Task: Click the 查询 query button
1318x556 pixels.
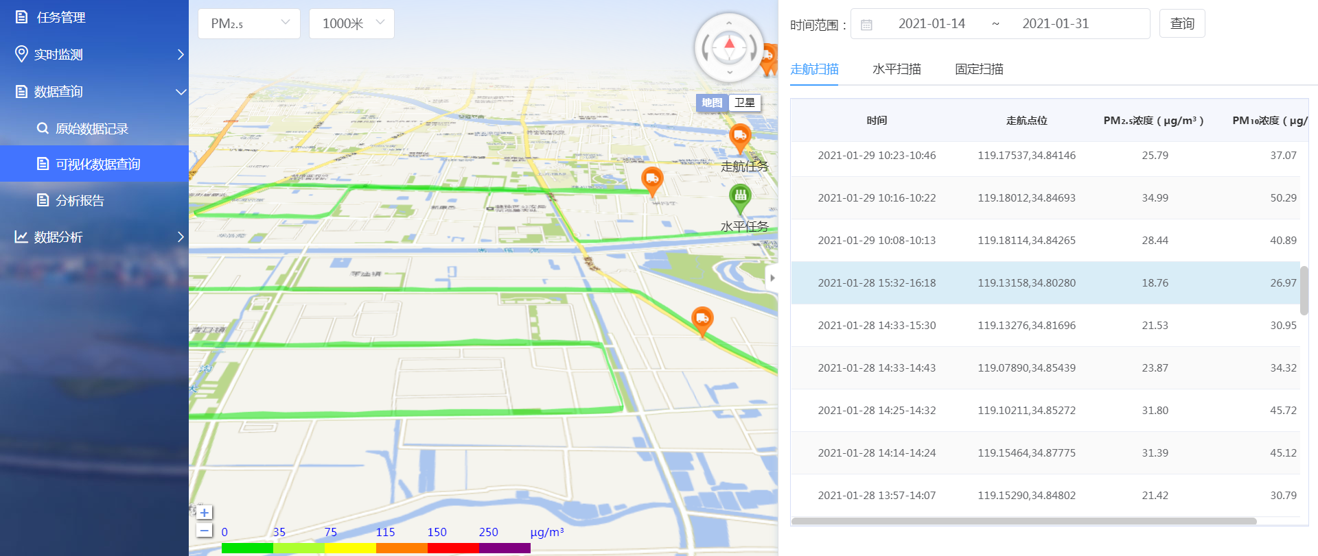Action: point(1182,24)
